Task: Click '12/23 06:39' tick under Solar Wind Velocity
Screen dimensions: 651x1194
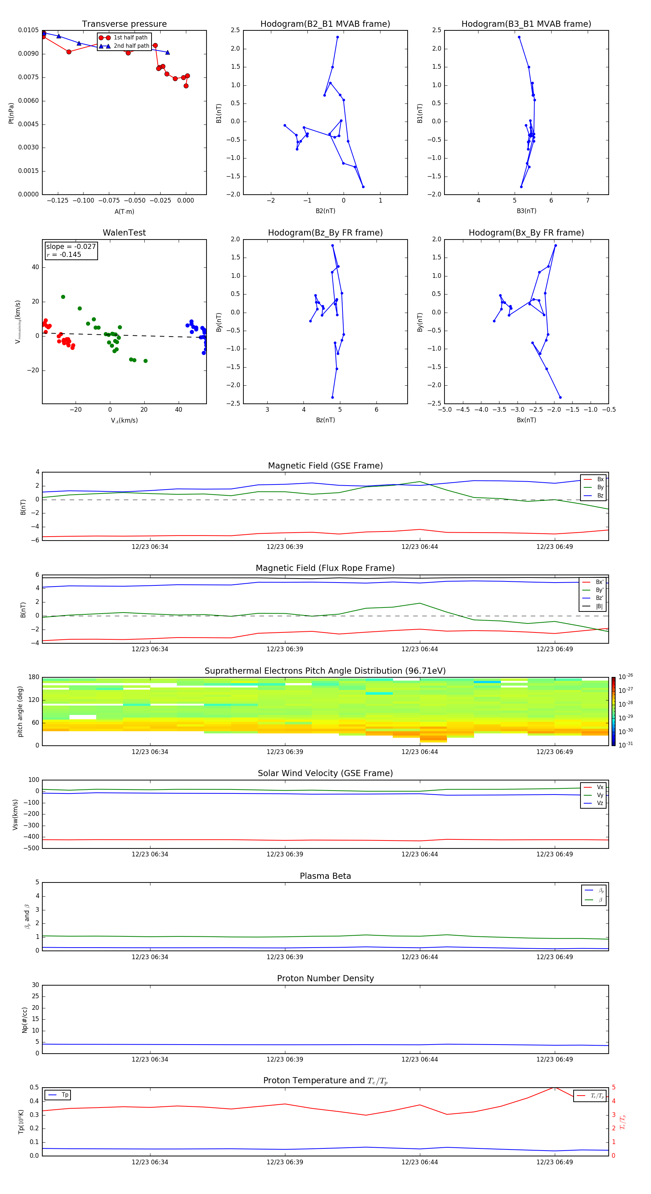Action: pyautogui.click(x=285, y=854)
